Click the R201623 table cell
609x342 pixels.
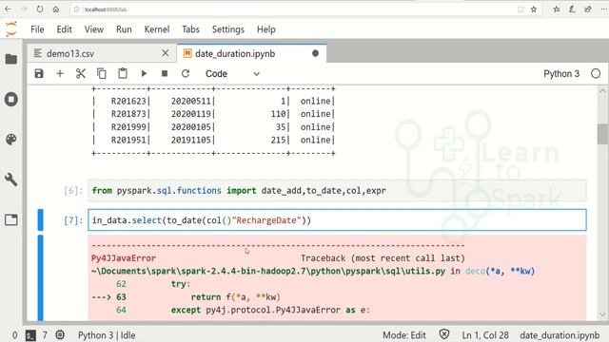tap(128, 102)
